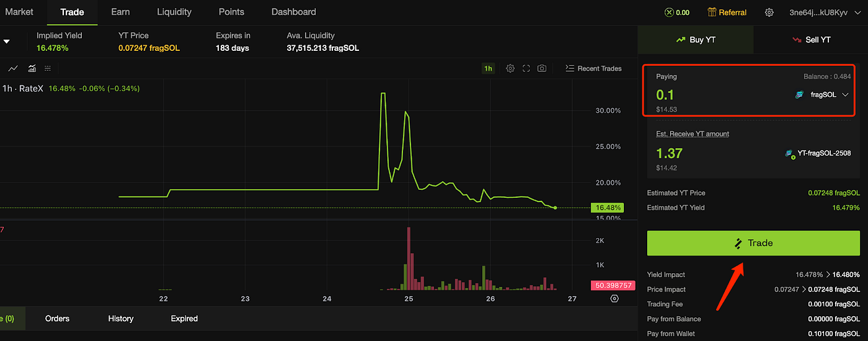Click the Expires in 183 days value
The image size is (868, 341).
click(232, 48)
